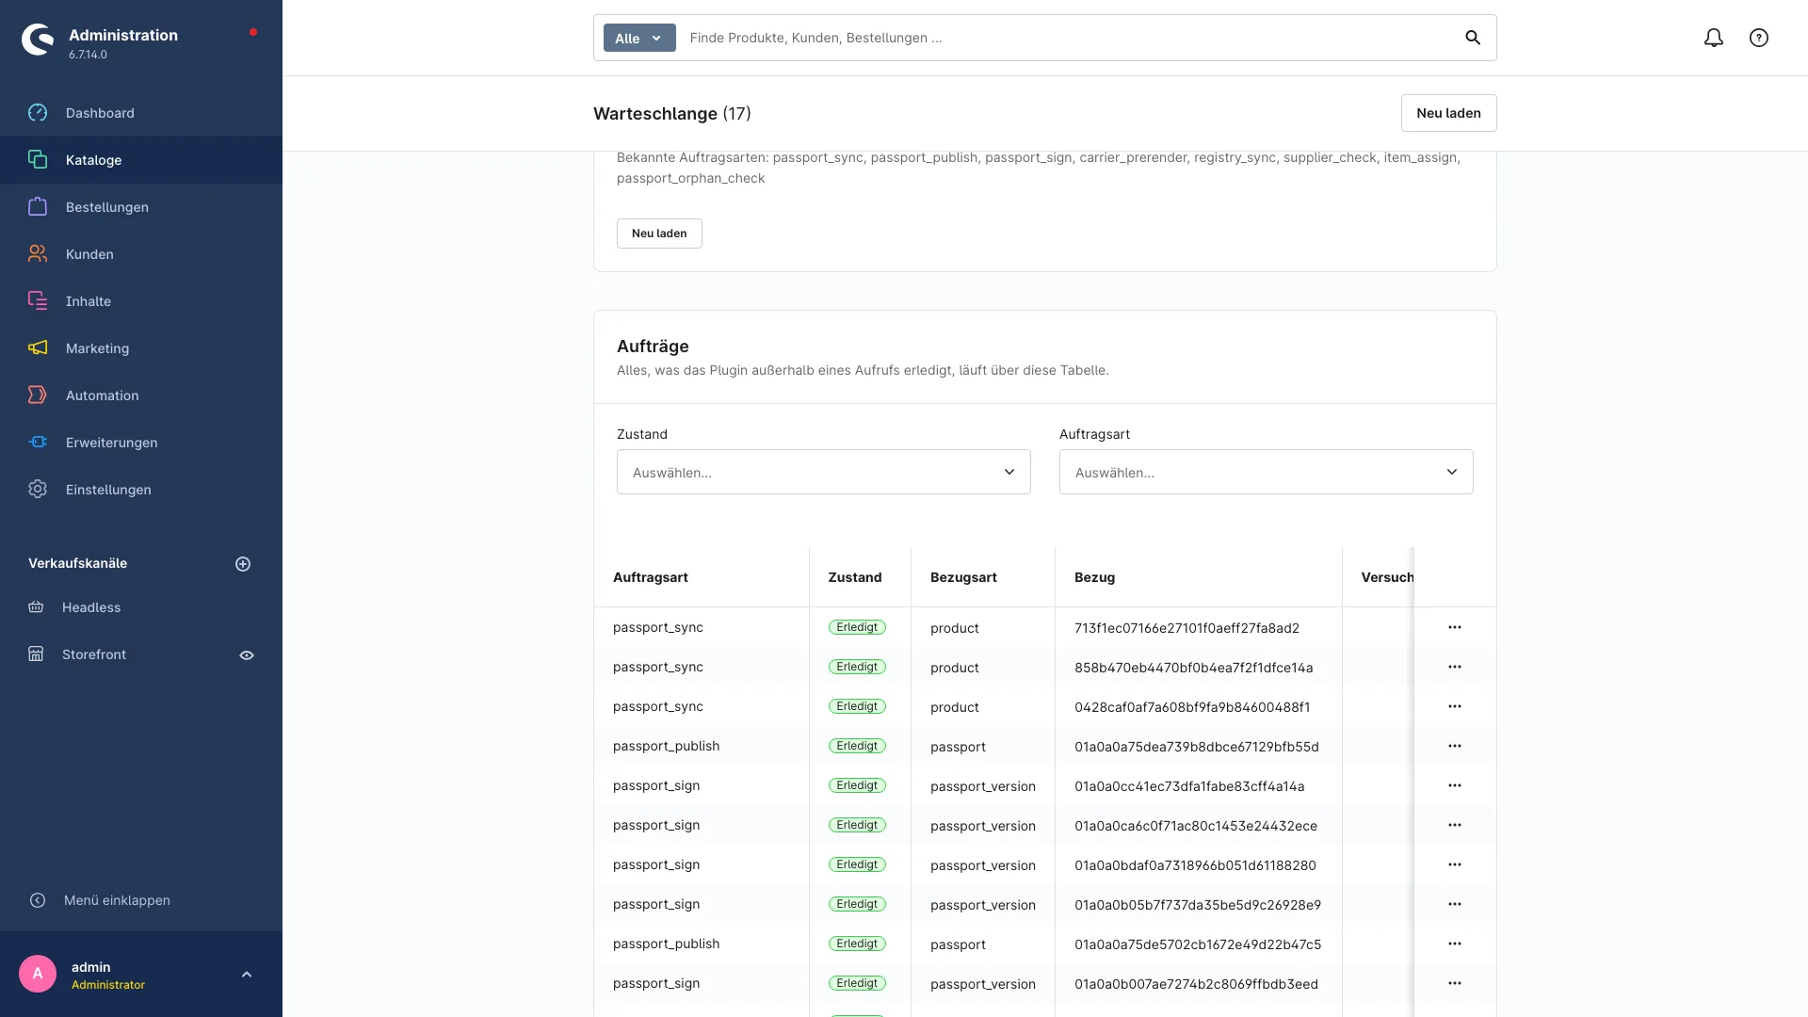Click the search magnifier icon
Image resolution: width=1808 pixels, height=1017 pixels.
tap(1473, 38)
